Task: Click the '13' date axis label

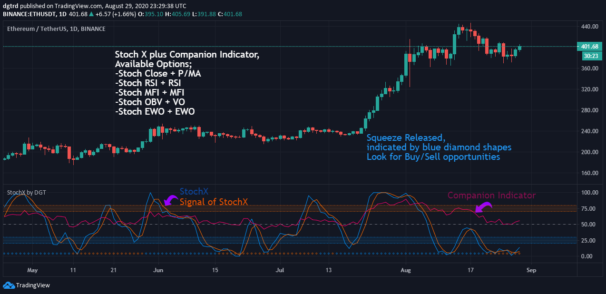Action: point(328,270)
